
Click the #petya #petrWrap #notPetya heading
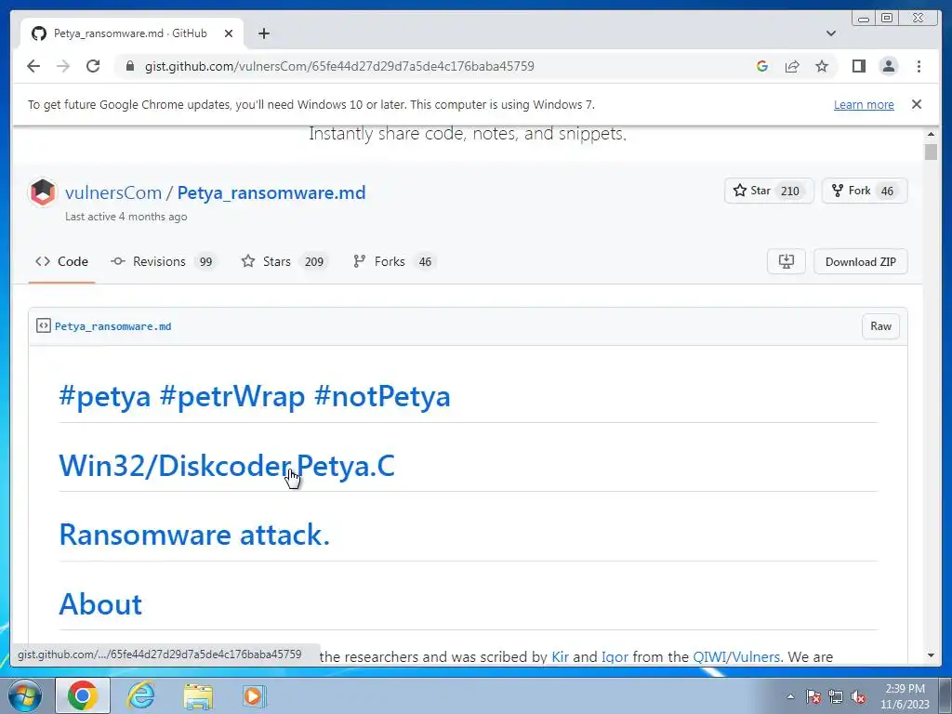255,396
